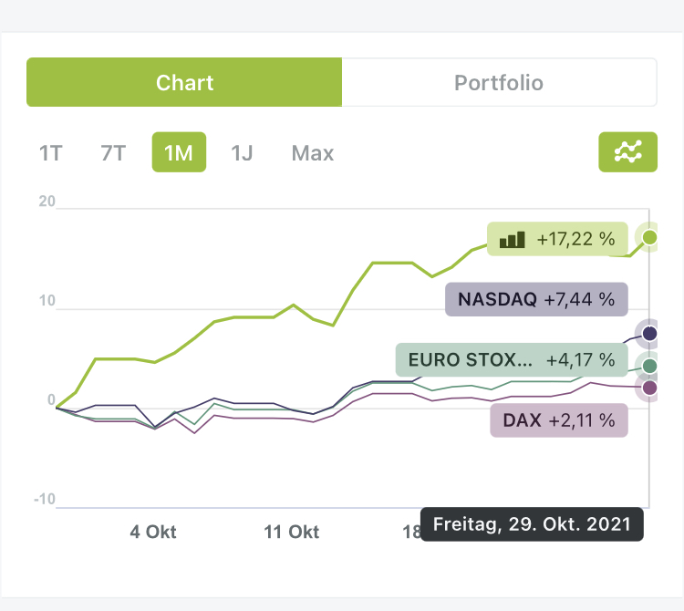Viewport: 684px width, 611px height.
Task: Click the green portfolio endpoint marker
Action: [x=649, y=238]
